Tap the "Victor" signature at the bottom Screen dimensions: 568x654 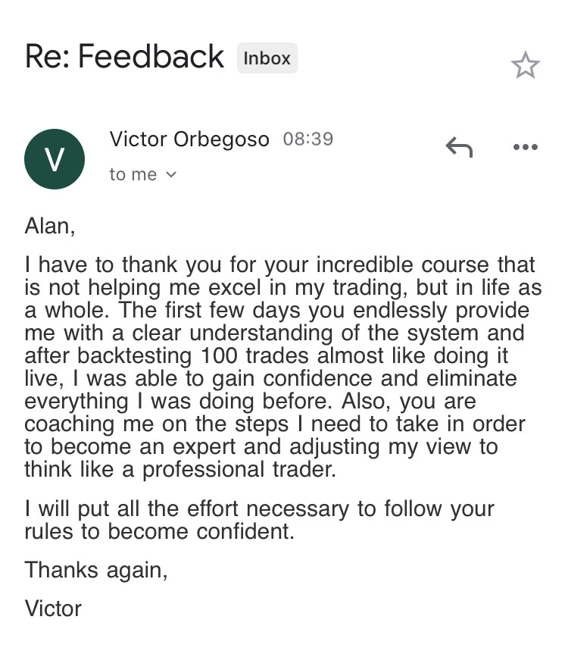tap(53, 609)
